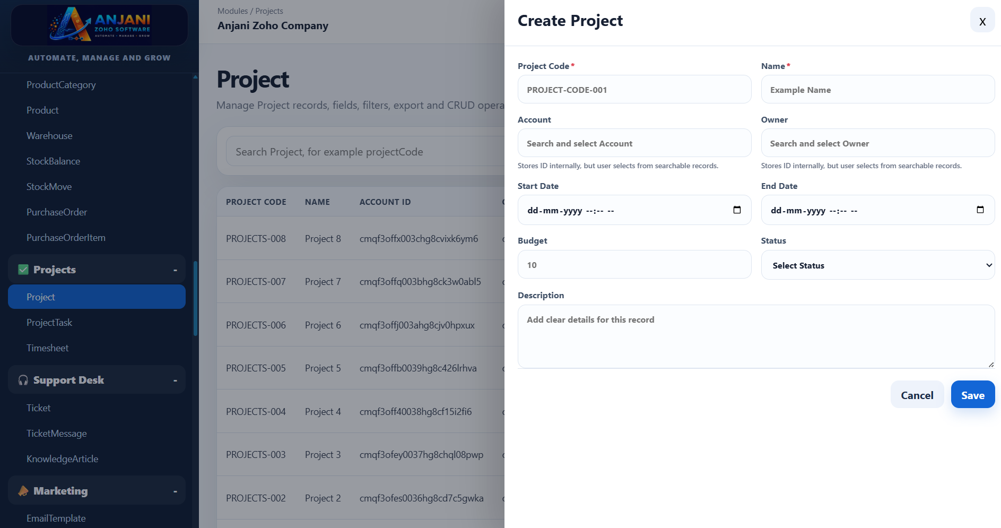
Task: Click the Projects checkmark icon in sidebar
Action: 23,270
